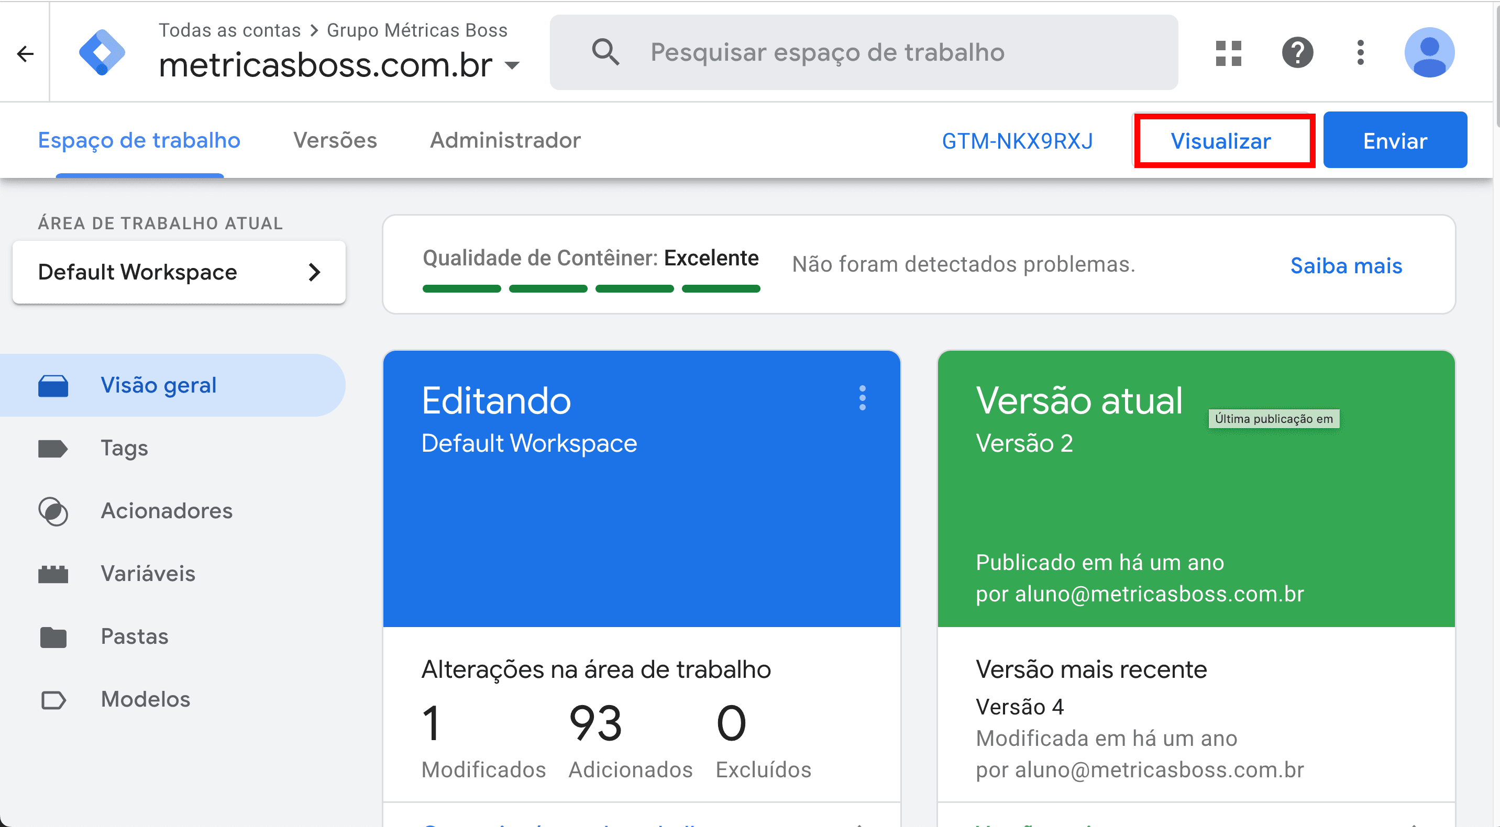Expand the metricasboss.com.br container dropdown
The width and height of the screenshot is (1500, 827).
pyautogui.click(x=512, y=65)
